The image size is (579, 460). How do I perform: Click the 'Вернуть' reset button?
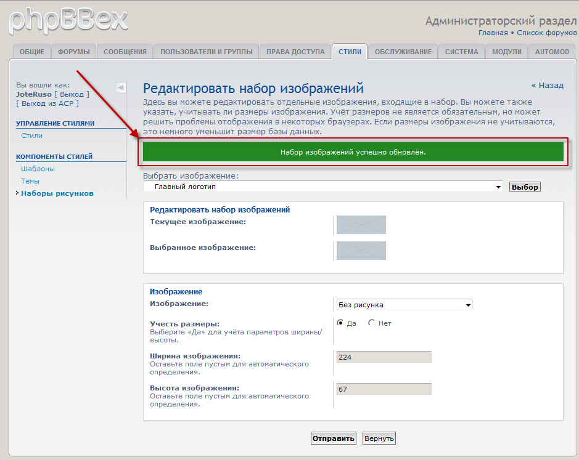point(379,438)
